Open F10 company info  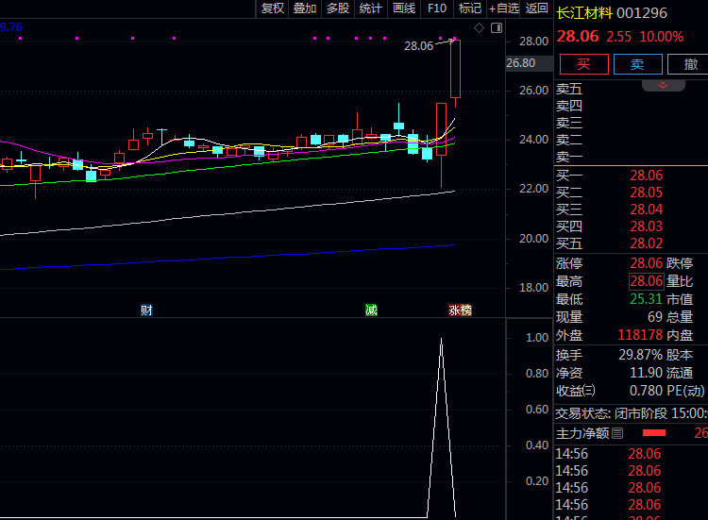437,8
